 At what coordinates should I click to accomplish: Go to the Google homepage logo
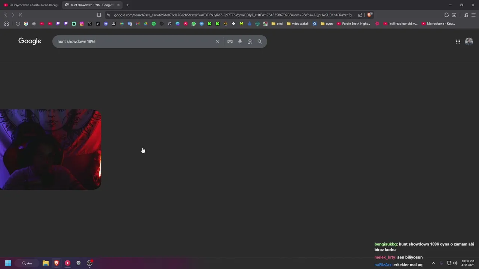pos(30,41)
